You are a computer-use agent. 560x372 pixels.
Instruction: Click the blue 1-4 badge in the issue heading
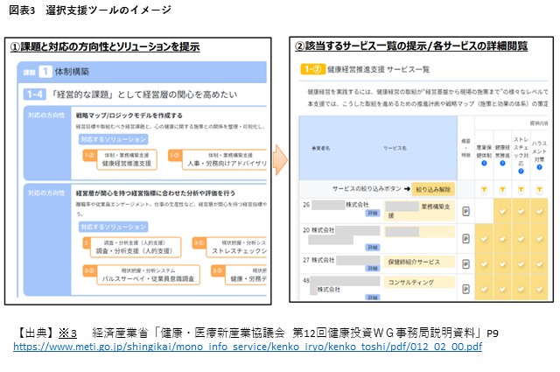tap(35, 95)
